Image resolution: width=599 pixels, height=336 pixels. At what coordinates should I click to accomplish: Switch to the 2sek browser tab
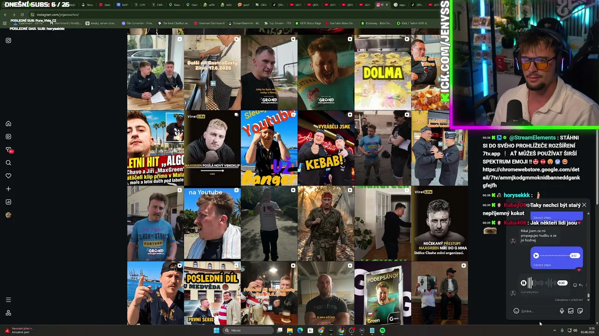tap(105, 5)
